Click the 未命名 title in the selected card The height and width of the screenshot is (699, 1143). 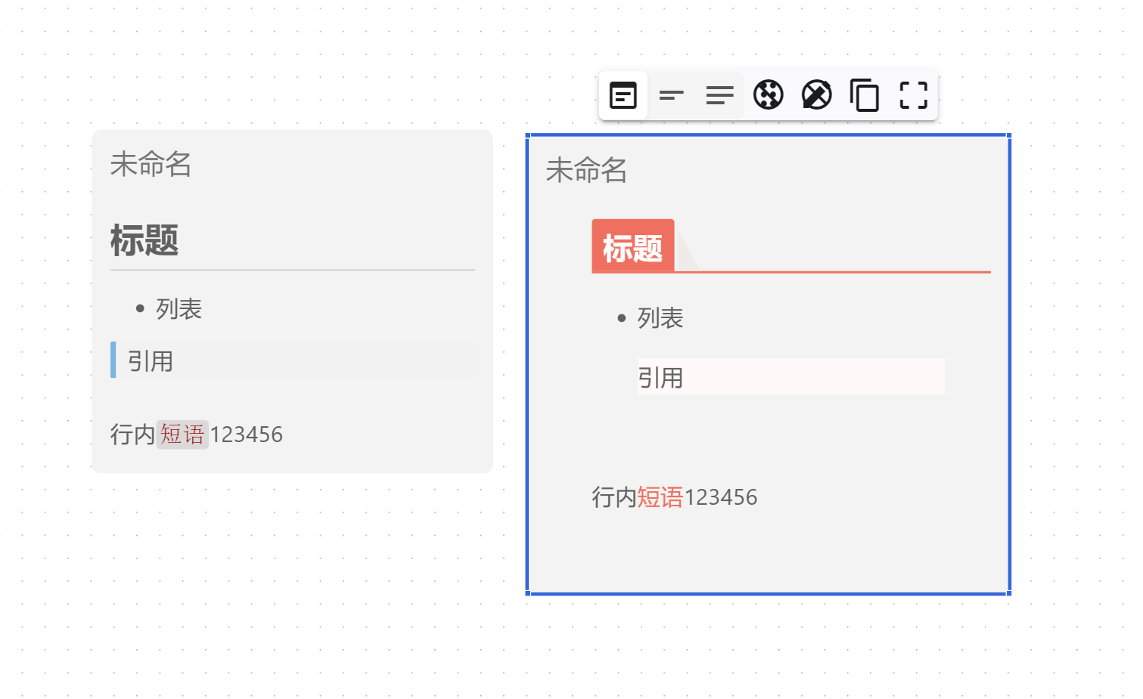[x=586, y=170]
